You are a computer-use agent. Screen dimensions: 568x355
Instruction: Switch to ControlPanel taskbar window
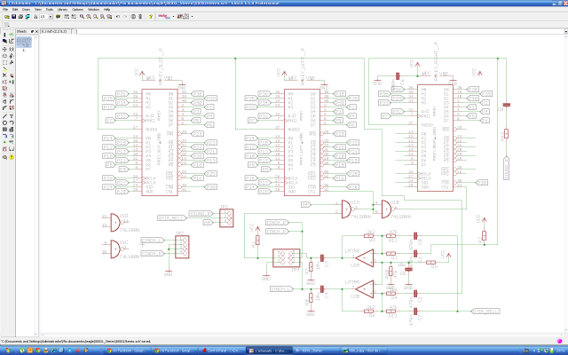point(221,351)
